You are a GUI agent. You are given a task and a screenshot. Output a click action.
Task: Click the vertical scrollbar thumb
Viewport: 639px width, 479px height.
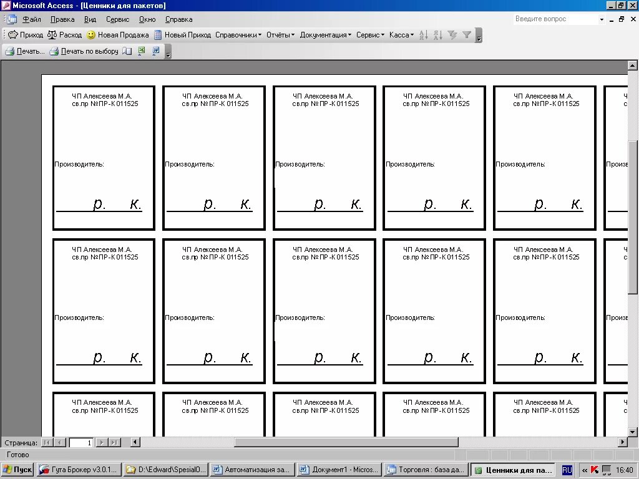633,218
